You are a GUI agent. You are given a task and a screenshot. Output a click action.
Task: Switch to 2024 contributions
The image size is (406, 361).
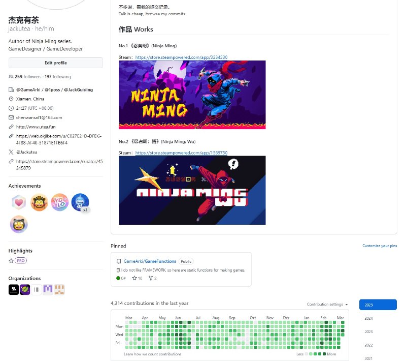[368, 318]
